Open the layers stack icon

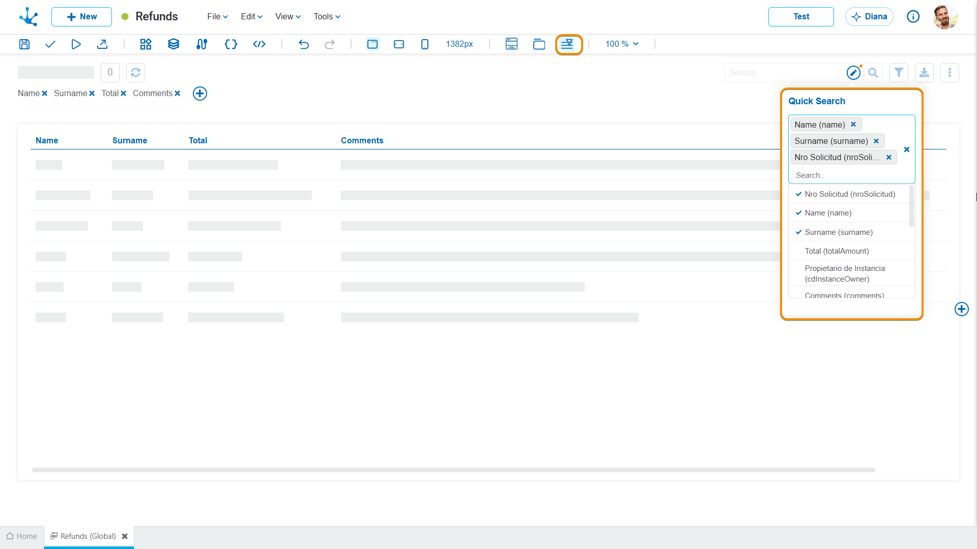pyautogui.click(x=174, y=44)
